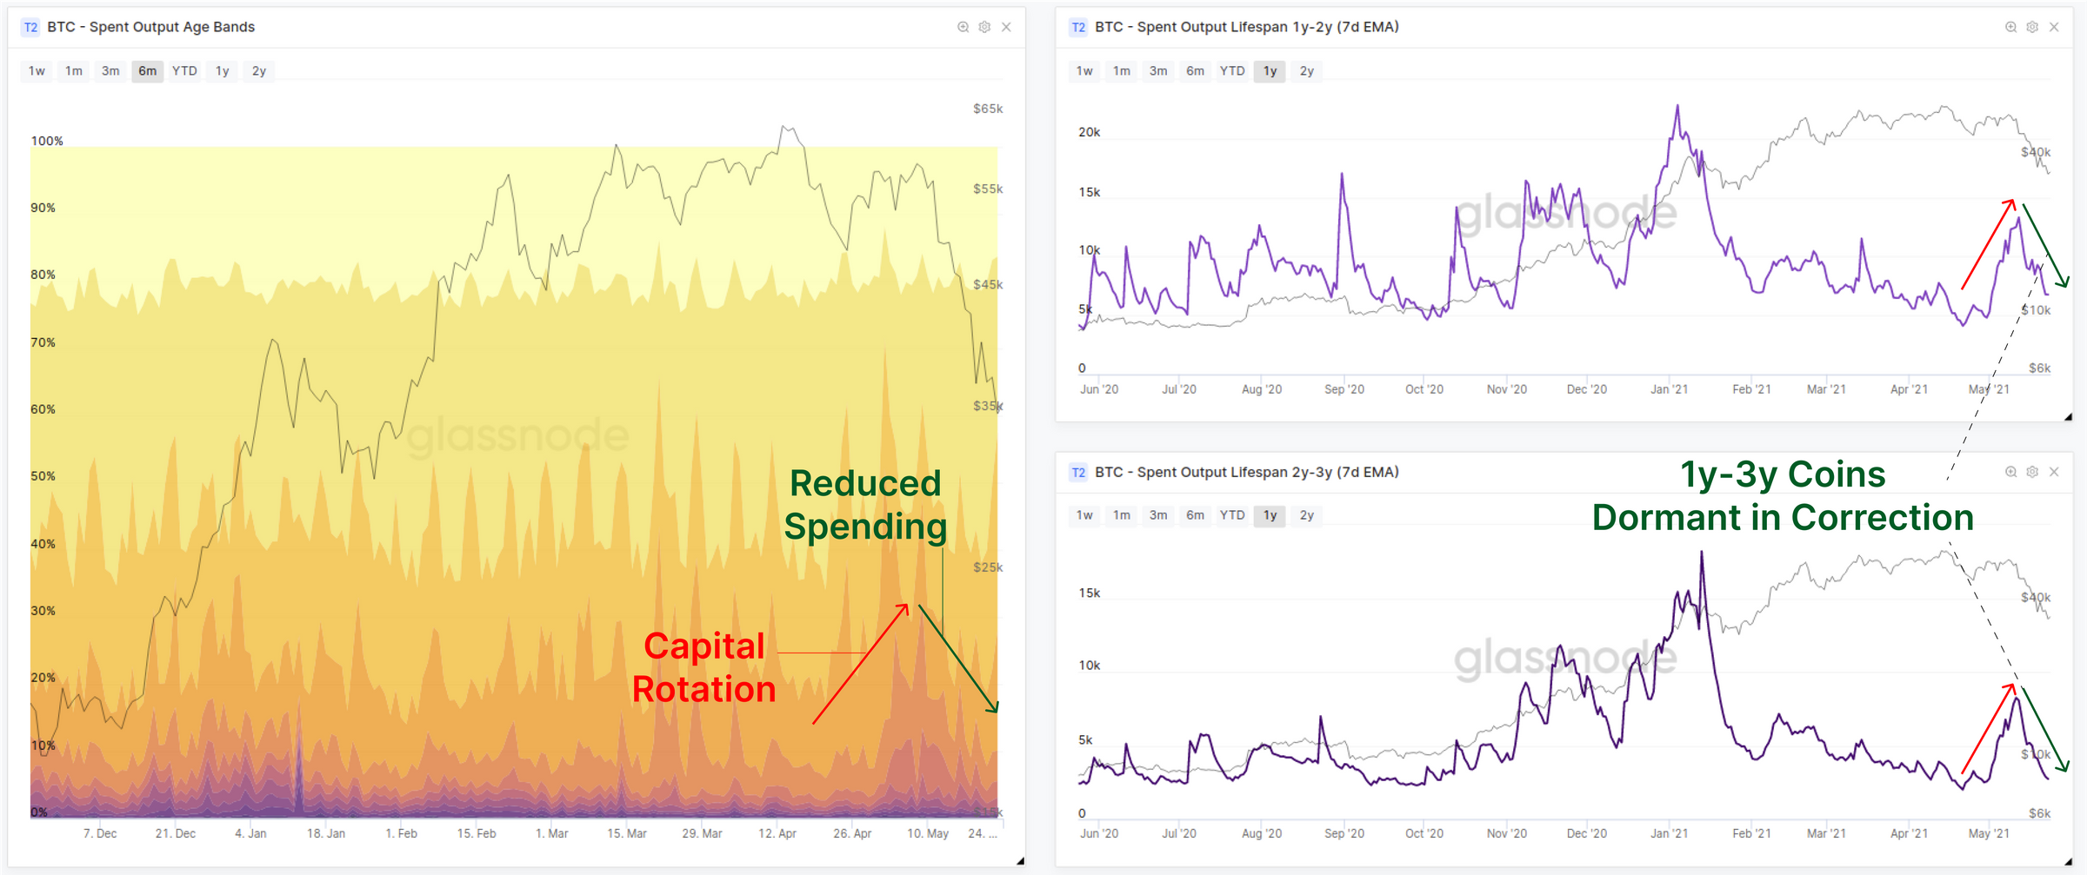Set Age Bands chart to 1y range
The height and width of the screenshot is (875, 2087).
(223, 71)
